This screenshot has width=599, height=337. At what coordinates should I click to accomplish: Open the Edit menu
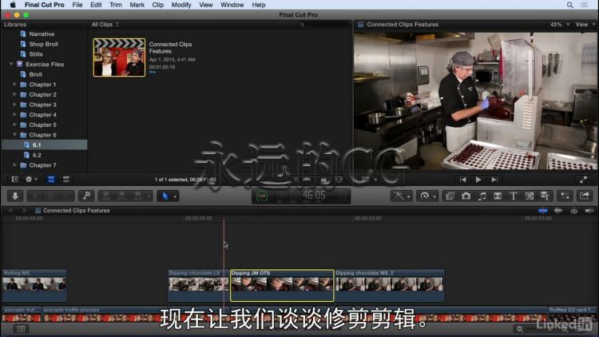[x=96, y=5]
